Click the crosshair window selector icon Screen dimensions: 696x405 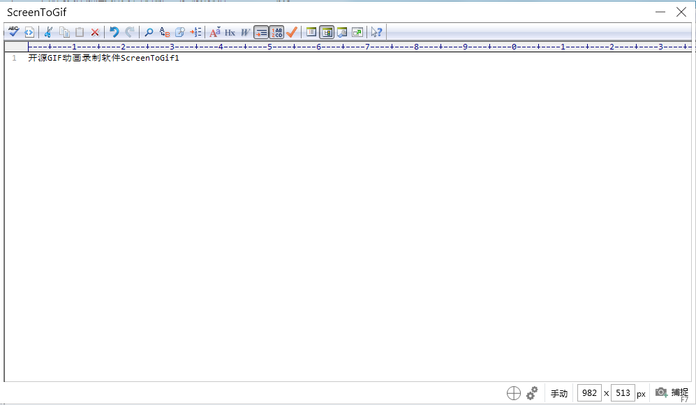pos(513,393)
